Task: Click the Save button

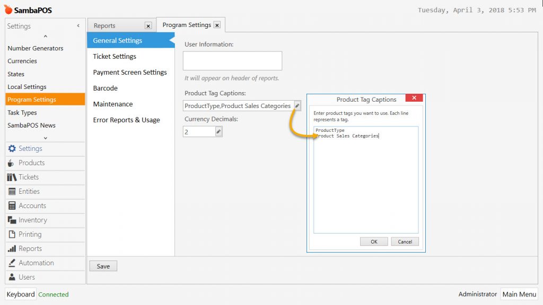Action: click(x=103, y=266)
